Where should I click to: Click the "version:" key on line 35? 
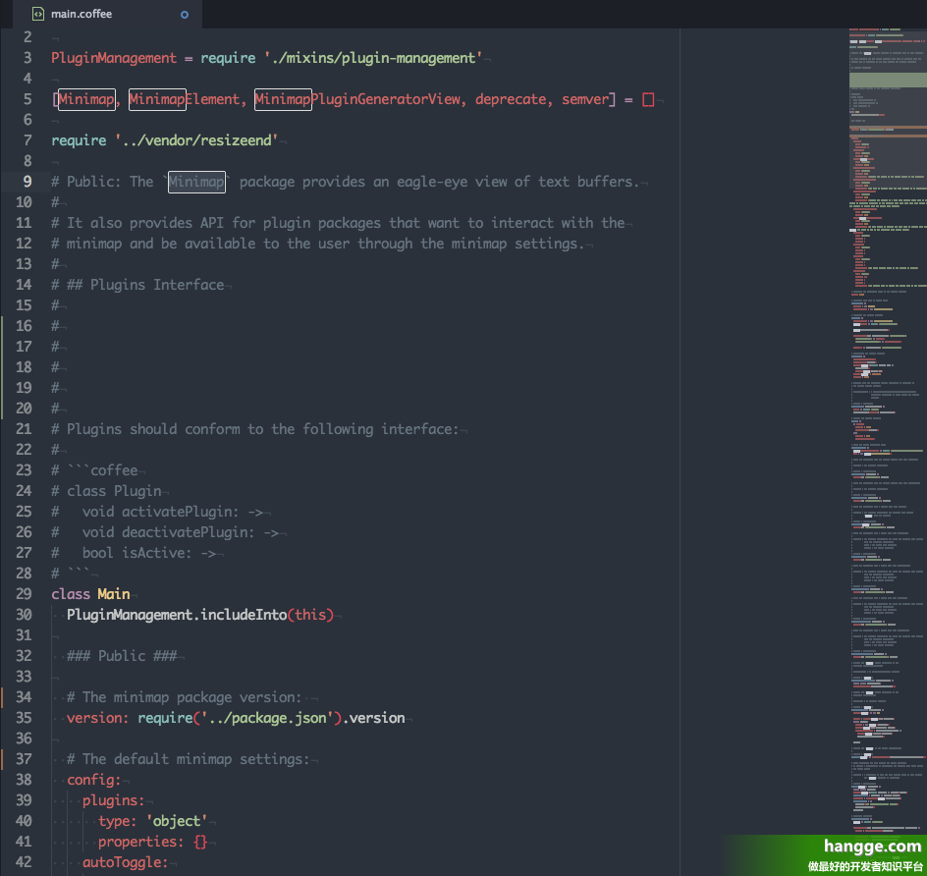[x=97, y=718]
